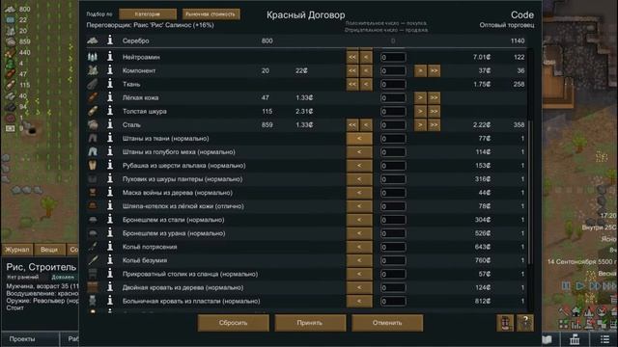Buy one Компонент with single right arrow
The width and height of the screenshot is (618, 347).
tap(420, 70)
